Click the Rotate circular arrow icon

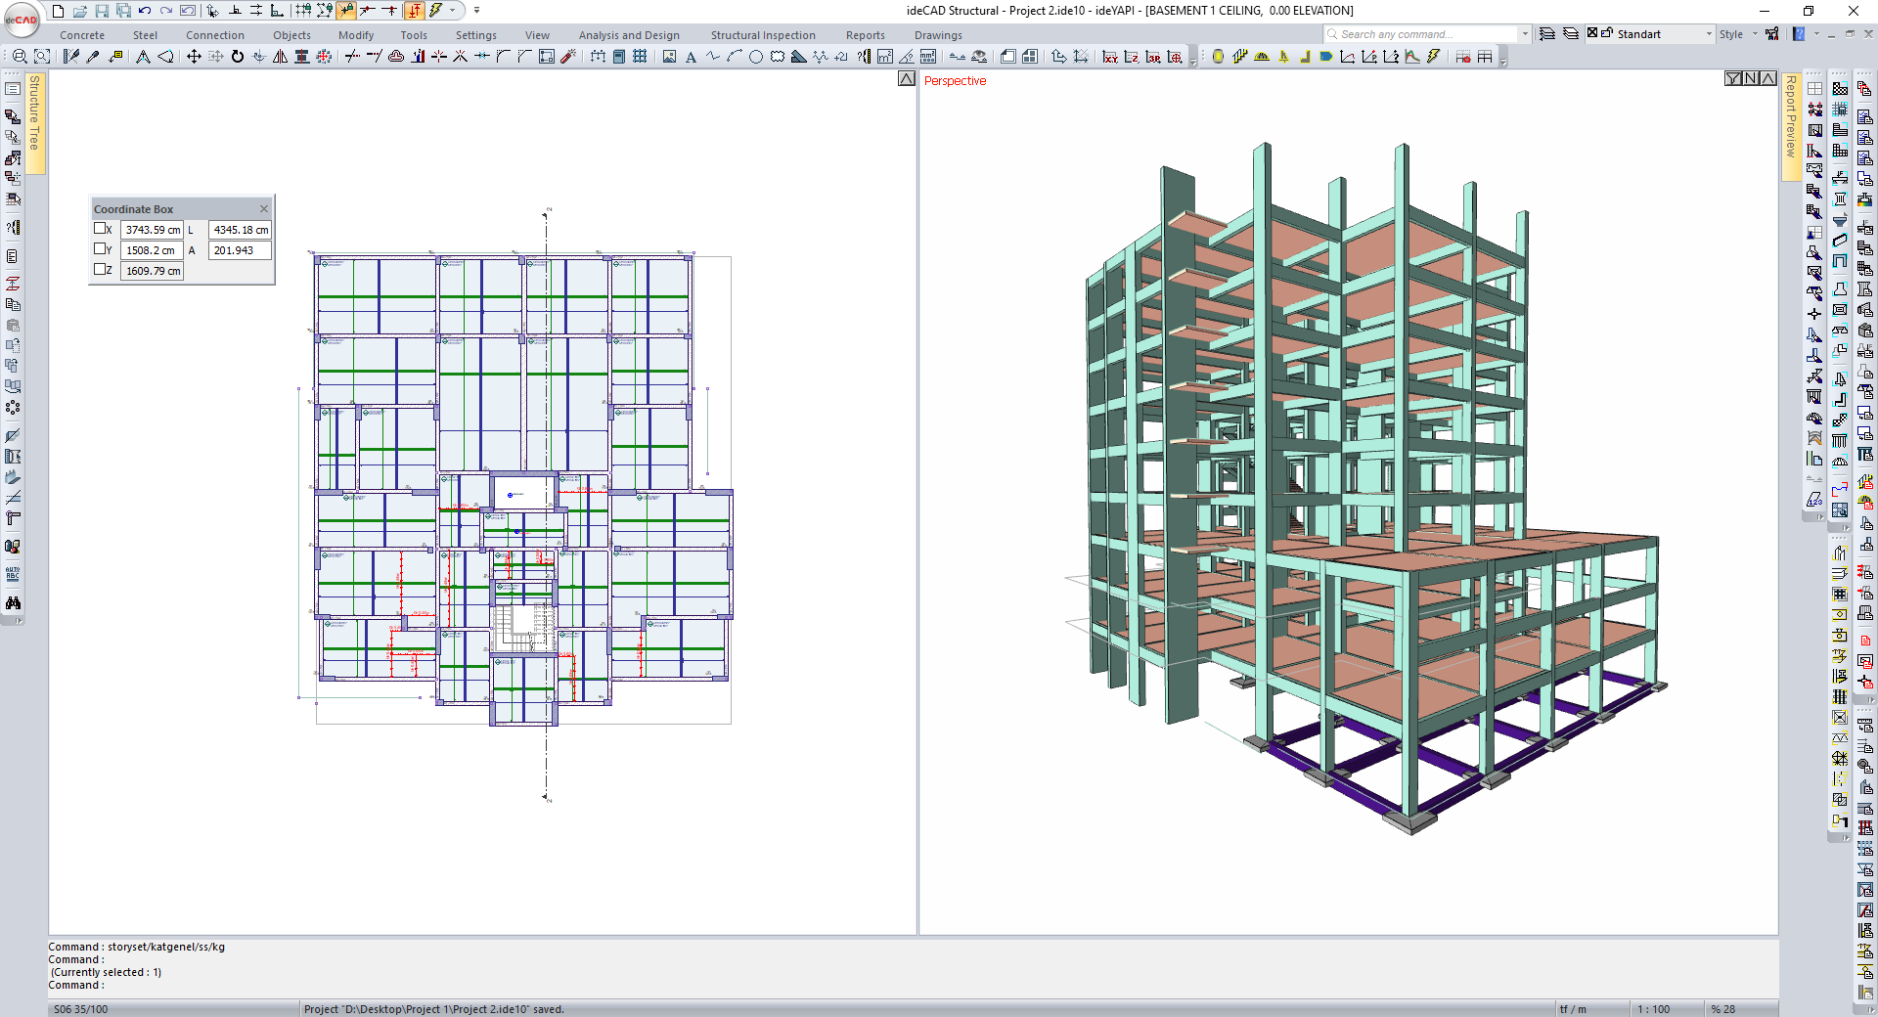click(238, 57)
